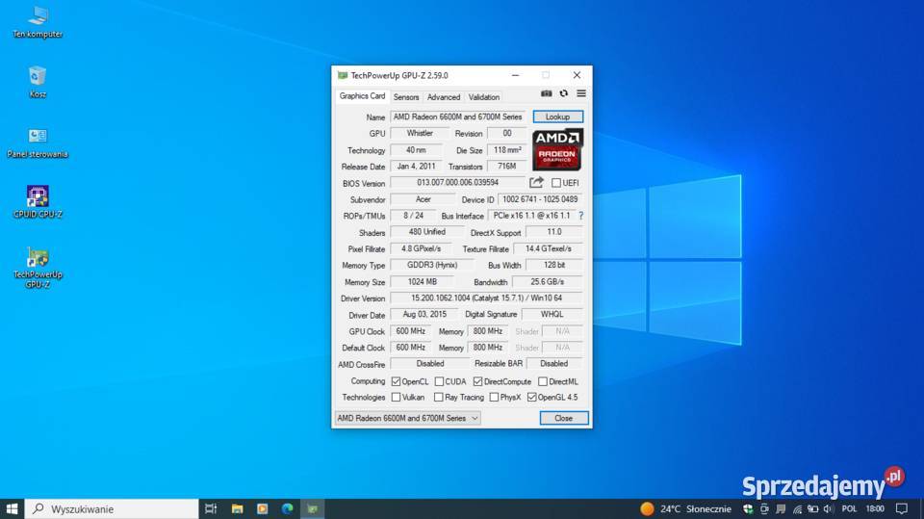
Task: Take a GPU-Z screenshot with the camera icon
Action: [x=547, y=93]
